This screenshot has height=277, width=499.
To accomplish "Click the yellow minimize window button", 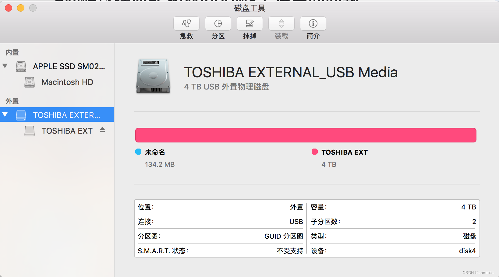I will [21, 8].
